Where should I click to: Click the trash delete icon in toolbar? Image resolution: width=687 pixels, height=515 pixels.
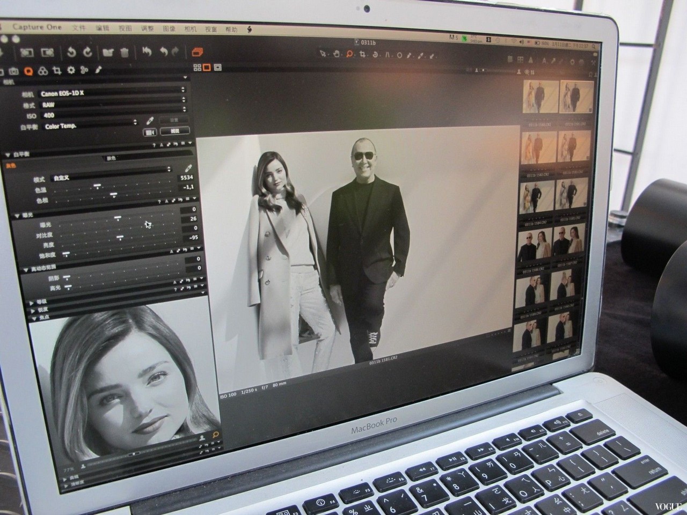pyautogui.click(x=124, y=52)
